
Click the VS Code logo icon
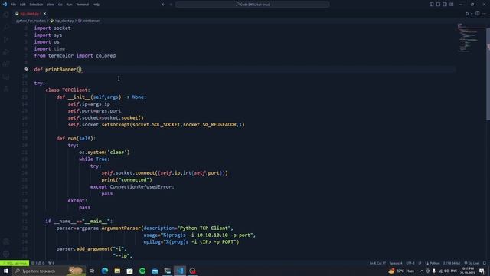tap(5, 5)
